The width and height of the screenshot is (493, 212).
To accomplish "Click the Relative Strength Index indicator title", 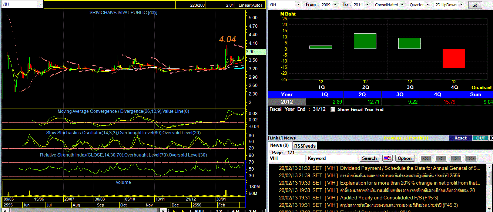I will (124, 155).
